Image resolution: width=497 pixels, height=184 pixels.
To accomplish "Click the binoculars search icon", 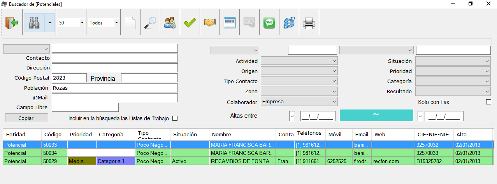I will pyautogui.click(x=35, y=23).
